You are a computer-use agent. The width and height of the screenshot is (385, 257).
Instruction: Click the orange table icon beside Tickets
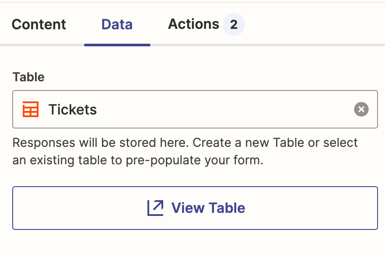coord(31,109)
